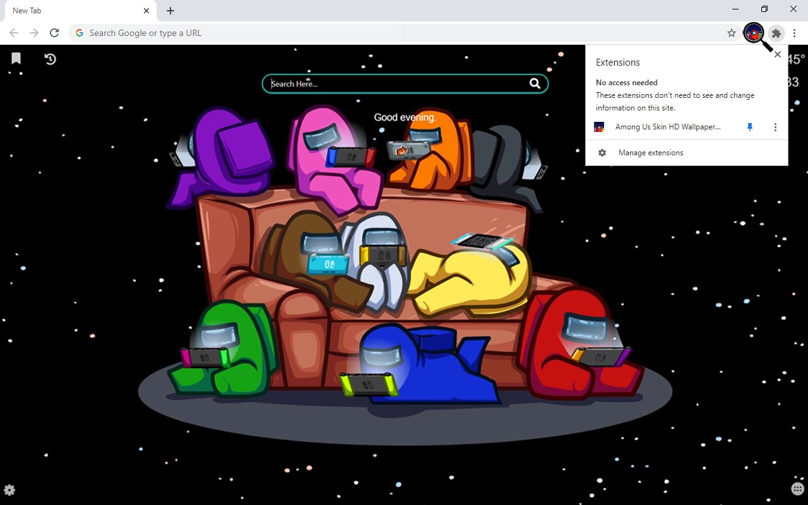The width and height of the screenshot is (808, 505).
Task: Click the Among Us extension icon in toolbar
Action: (x=754, y=33)
